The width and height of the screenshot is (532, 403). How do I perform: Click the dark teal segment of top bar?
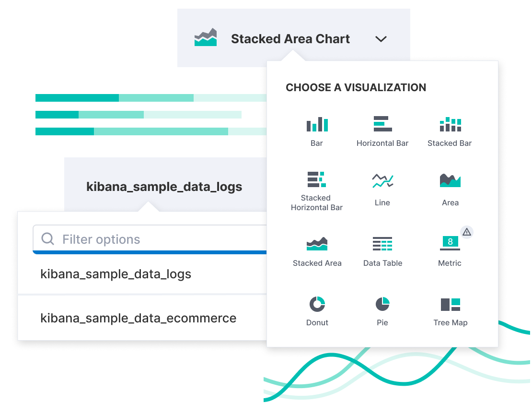click(x=77, y=98)
